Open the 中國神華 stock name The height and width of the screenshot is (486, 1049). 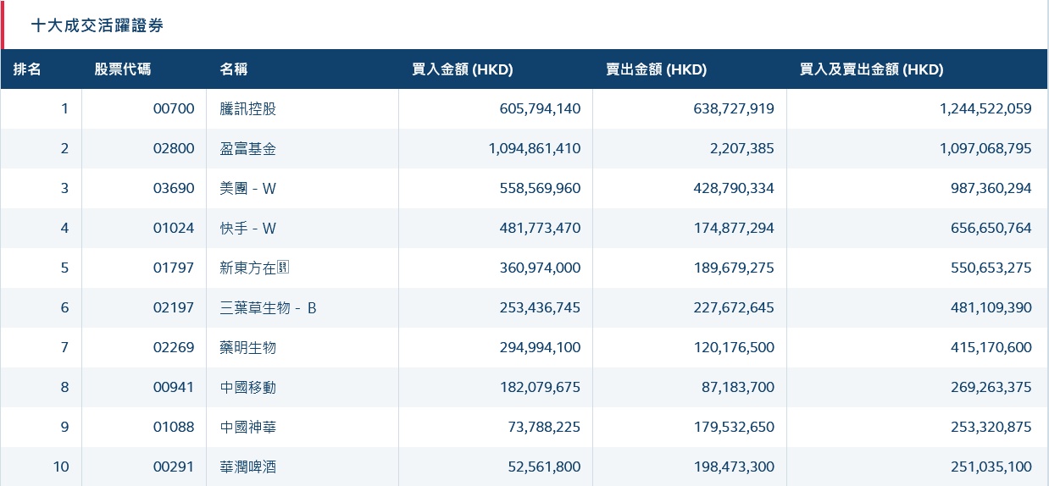247,428
